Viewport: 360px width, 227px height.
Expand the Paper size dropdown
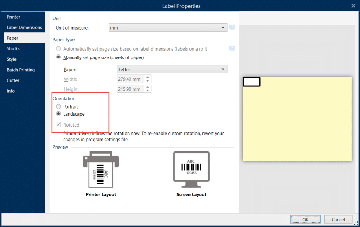pos(172,69)
